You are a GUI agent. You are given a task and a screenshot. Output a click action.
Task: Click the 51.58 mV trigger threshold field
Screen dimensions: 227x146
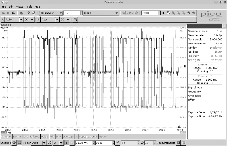coord(84,143)
